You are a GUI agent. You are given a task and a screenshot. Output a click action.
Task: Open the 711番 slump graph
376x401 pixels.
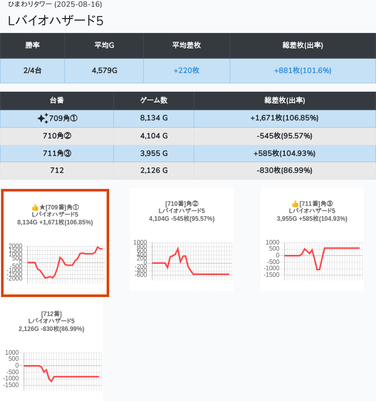pos(312,258)
